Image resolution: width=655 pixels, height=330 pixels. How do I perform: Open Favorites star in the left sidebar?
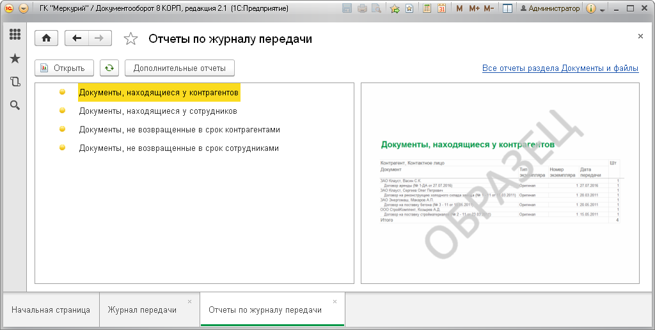[x=15, y=58]
